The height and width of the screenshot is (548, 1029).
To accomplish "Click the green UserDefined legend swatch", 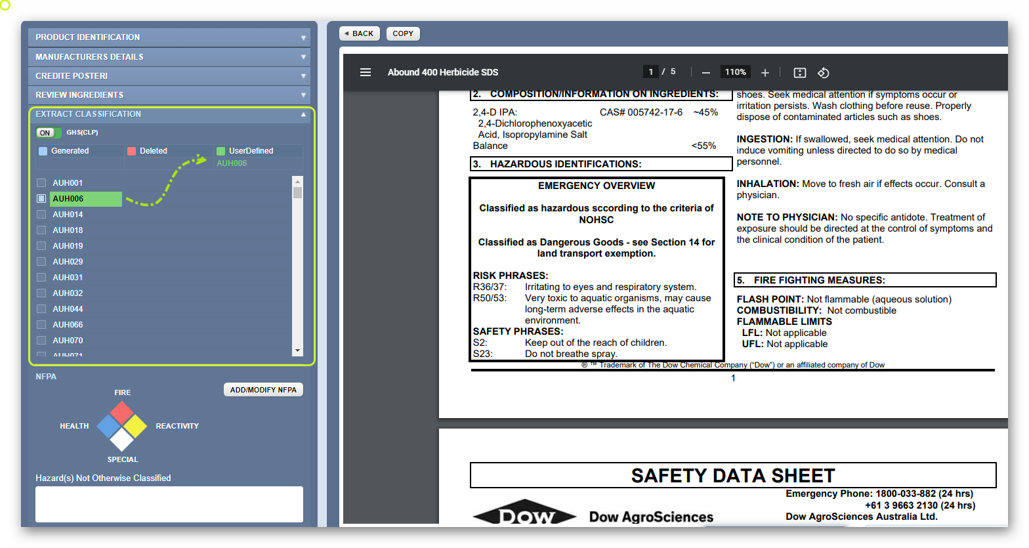I will click(220, 151).
